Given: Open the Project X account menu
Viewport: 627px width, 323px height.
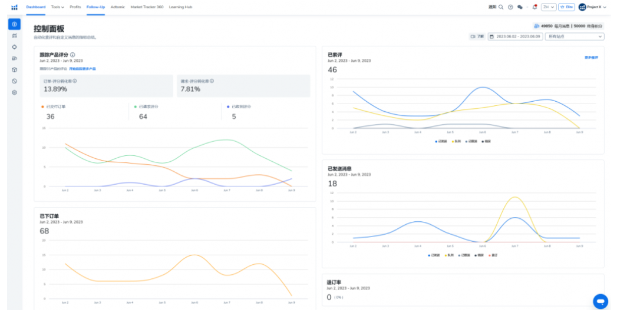Looking at the screenshot, I should pyautogui.click(x=592, y=7).
